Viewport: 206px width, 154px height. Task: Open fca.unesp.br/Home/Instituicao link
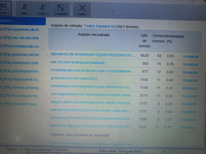pyautogui.click(x=91, y=118)
